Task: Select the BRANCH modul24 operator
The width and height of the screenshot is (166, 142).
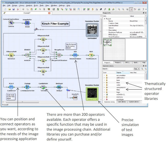Action: click(x=27, y=55)
